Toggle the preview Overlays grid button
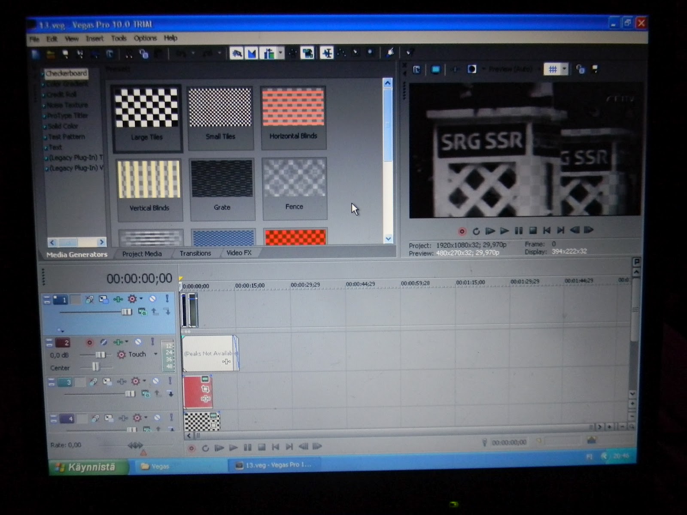 tap(553, 69)
